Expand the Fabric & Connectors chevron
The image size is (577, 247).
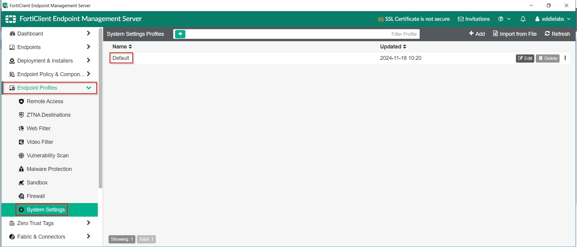[x=88, y=236]
